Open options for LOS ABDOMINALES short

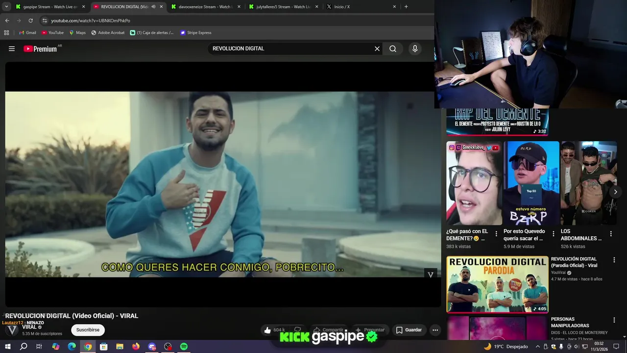click(611, 234)
